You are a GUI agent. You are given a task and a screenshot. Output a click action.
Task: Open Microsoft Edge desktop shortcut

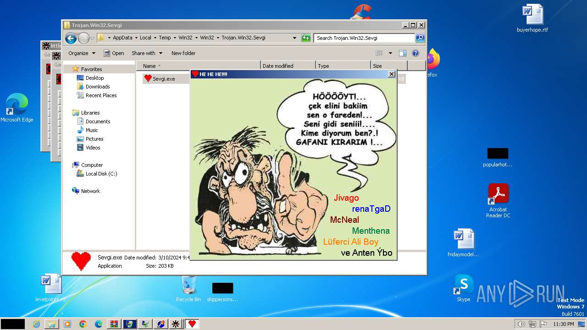click(x=17, y=108)
